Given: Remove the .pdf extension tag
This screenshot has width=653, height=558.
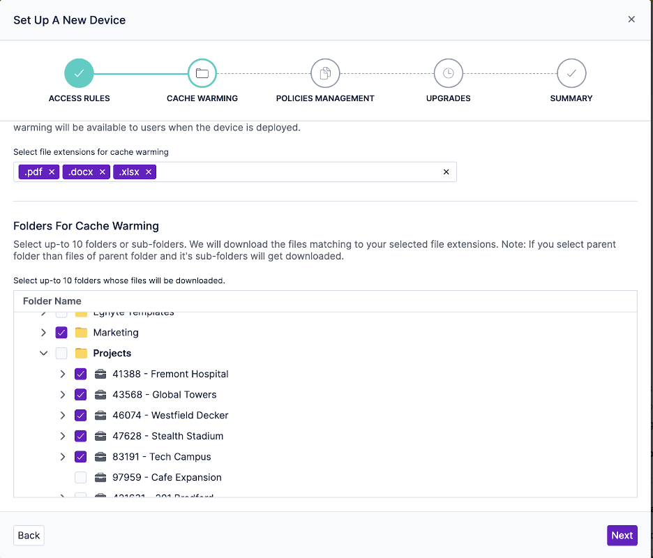Looking at the screenshot, I should [x=52, y=172].
